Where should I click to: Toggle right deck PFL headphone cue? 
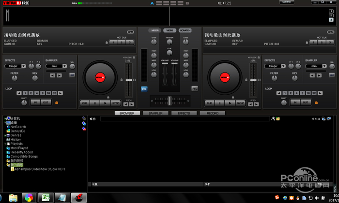coord(195,88)
